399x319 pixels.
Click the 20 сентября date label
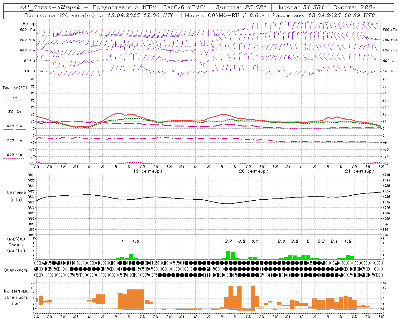(254, 171)
